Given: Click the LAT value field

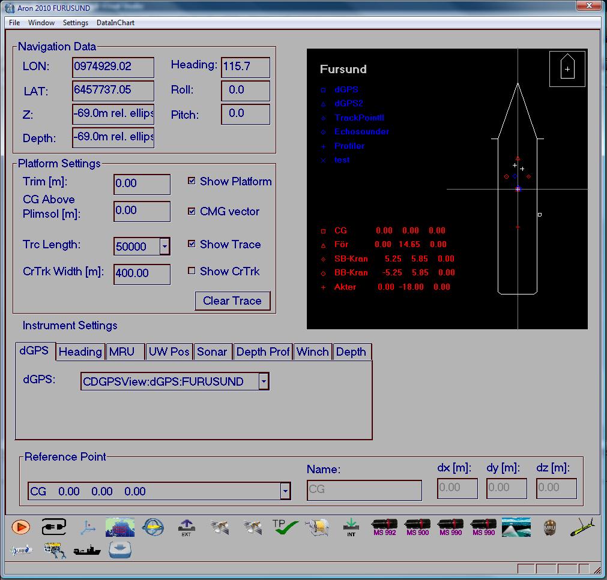Looking at the screenshot, I should (113, 91).
